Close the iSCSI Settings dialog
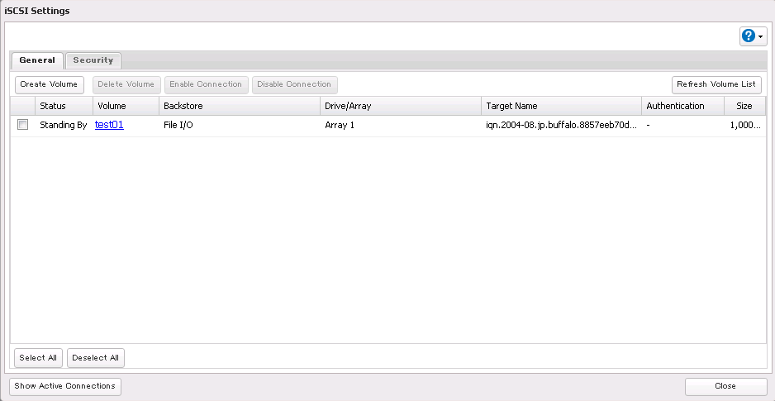 point(725,386)
